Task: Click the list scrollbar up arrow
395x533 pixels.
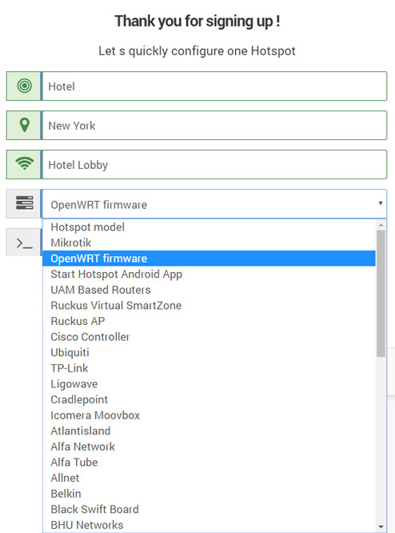Action: click(381, 225)
